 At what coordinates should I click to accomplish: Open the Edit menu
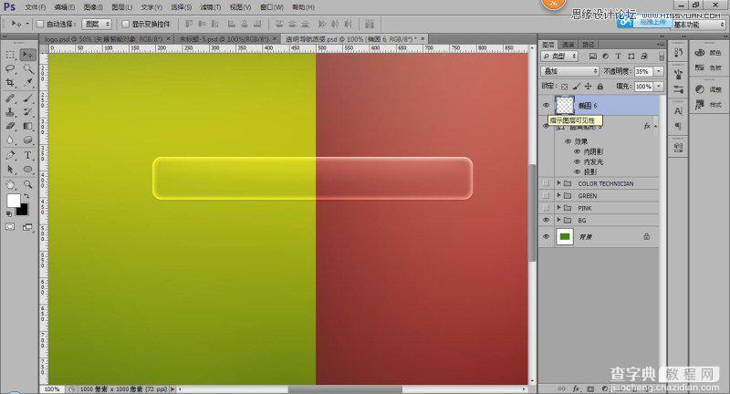(64, 7)
